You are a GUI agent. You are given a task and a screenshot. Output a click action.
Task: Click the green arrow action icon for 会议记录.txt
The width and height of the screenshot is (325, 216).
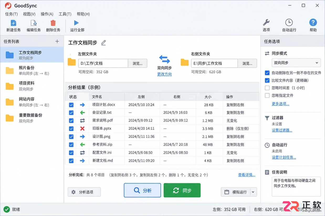[82, 113]
